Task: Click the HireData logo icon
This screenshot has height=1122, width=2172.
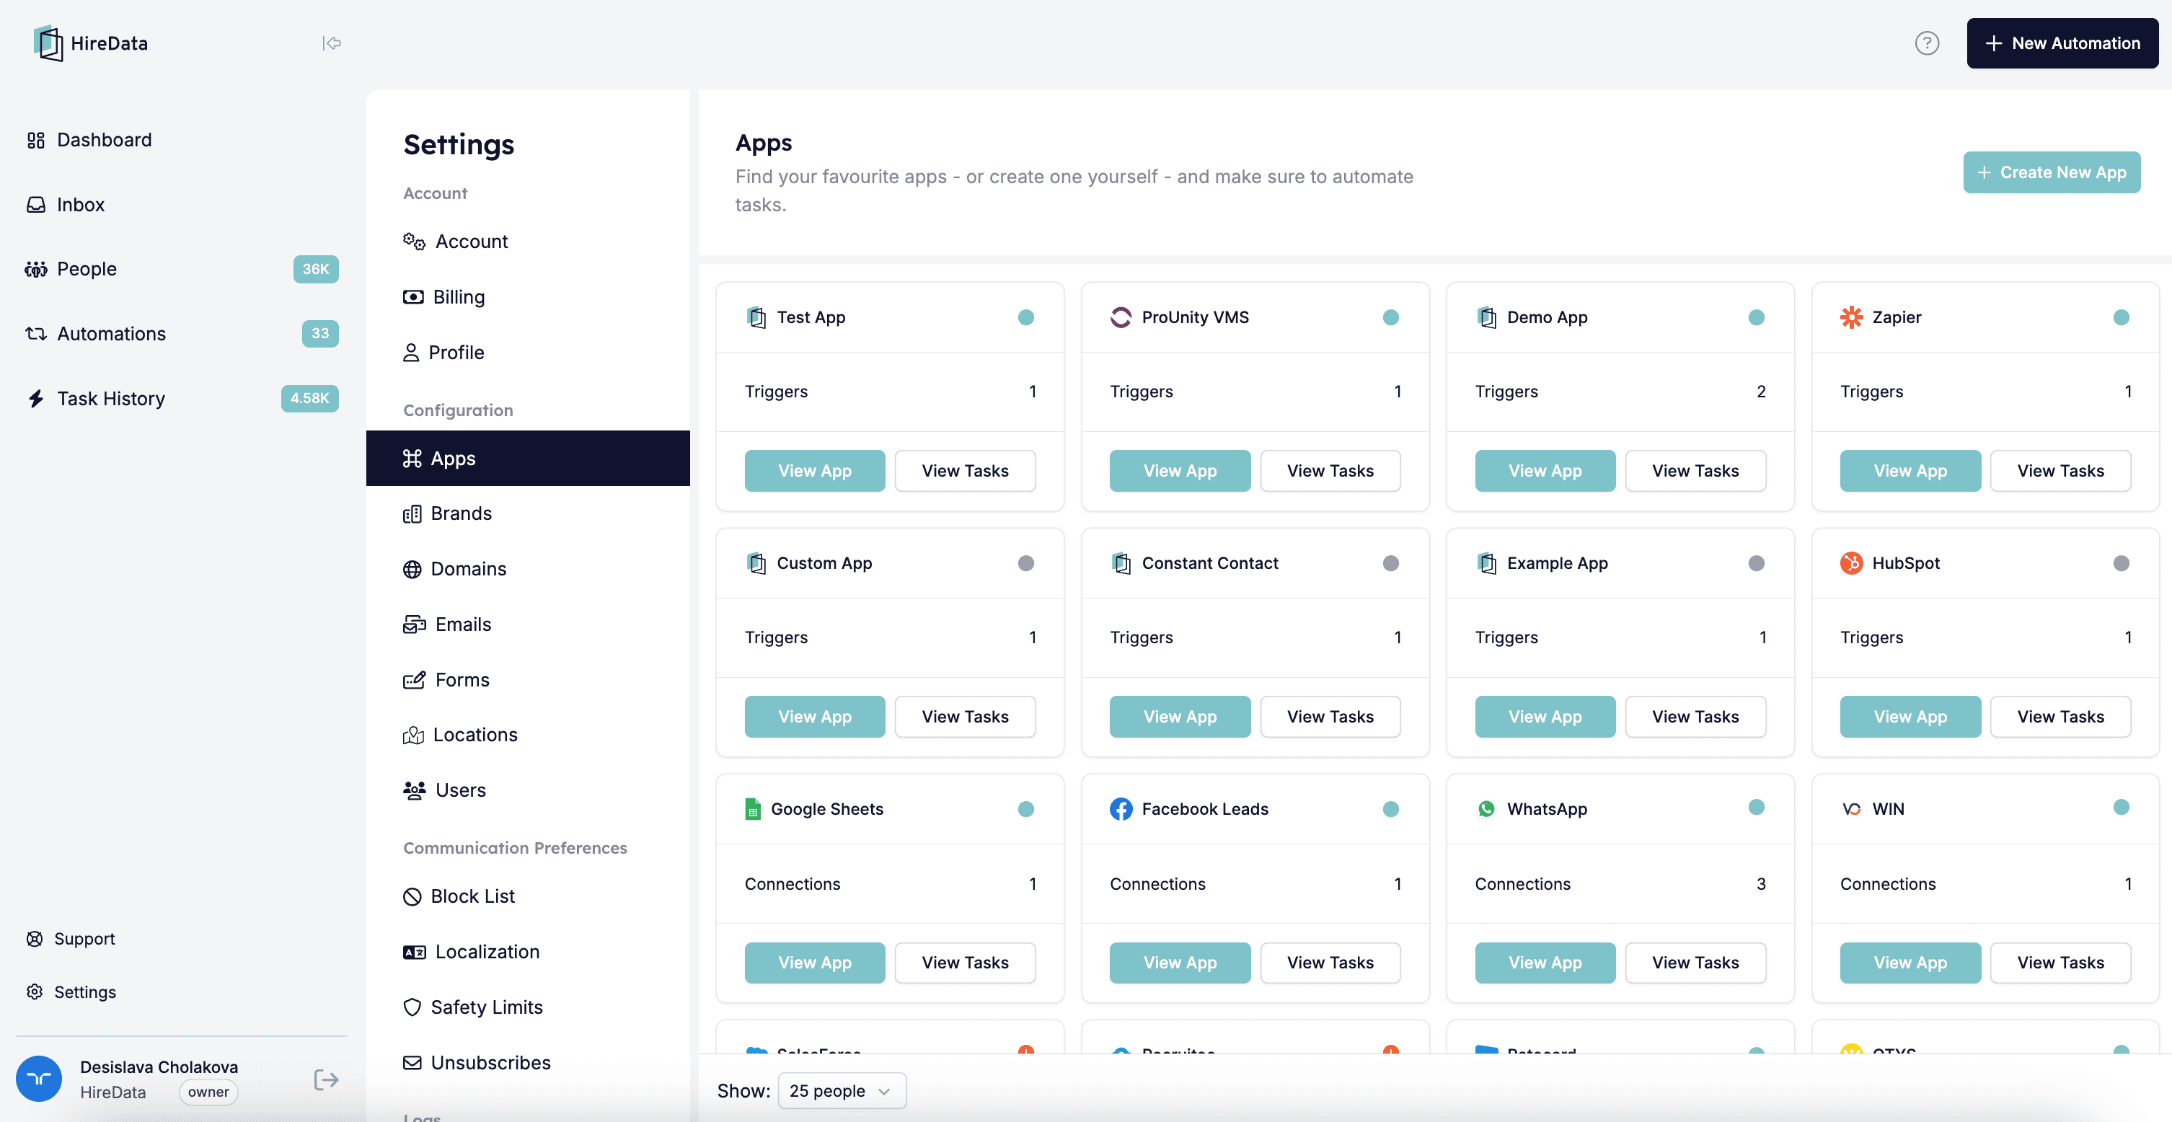Action: pyautogui.click(x=48, y=43)
